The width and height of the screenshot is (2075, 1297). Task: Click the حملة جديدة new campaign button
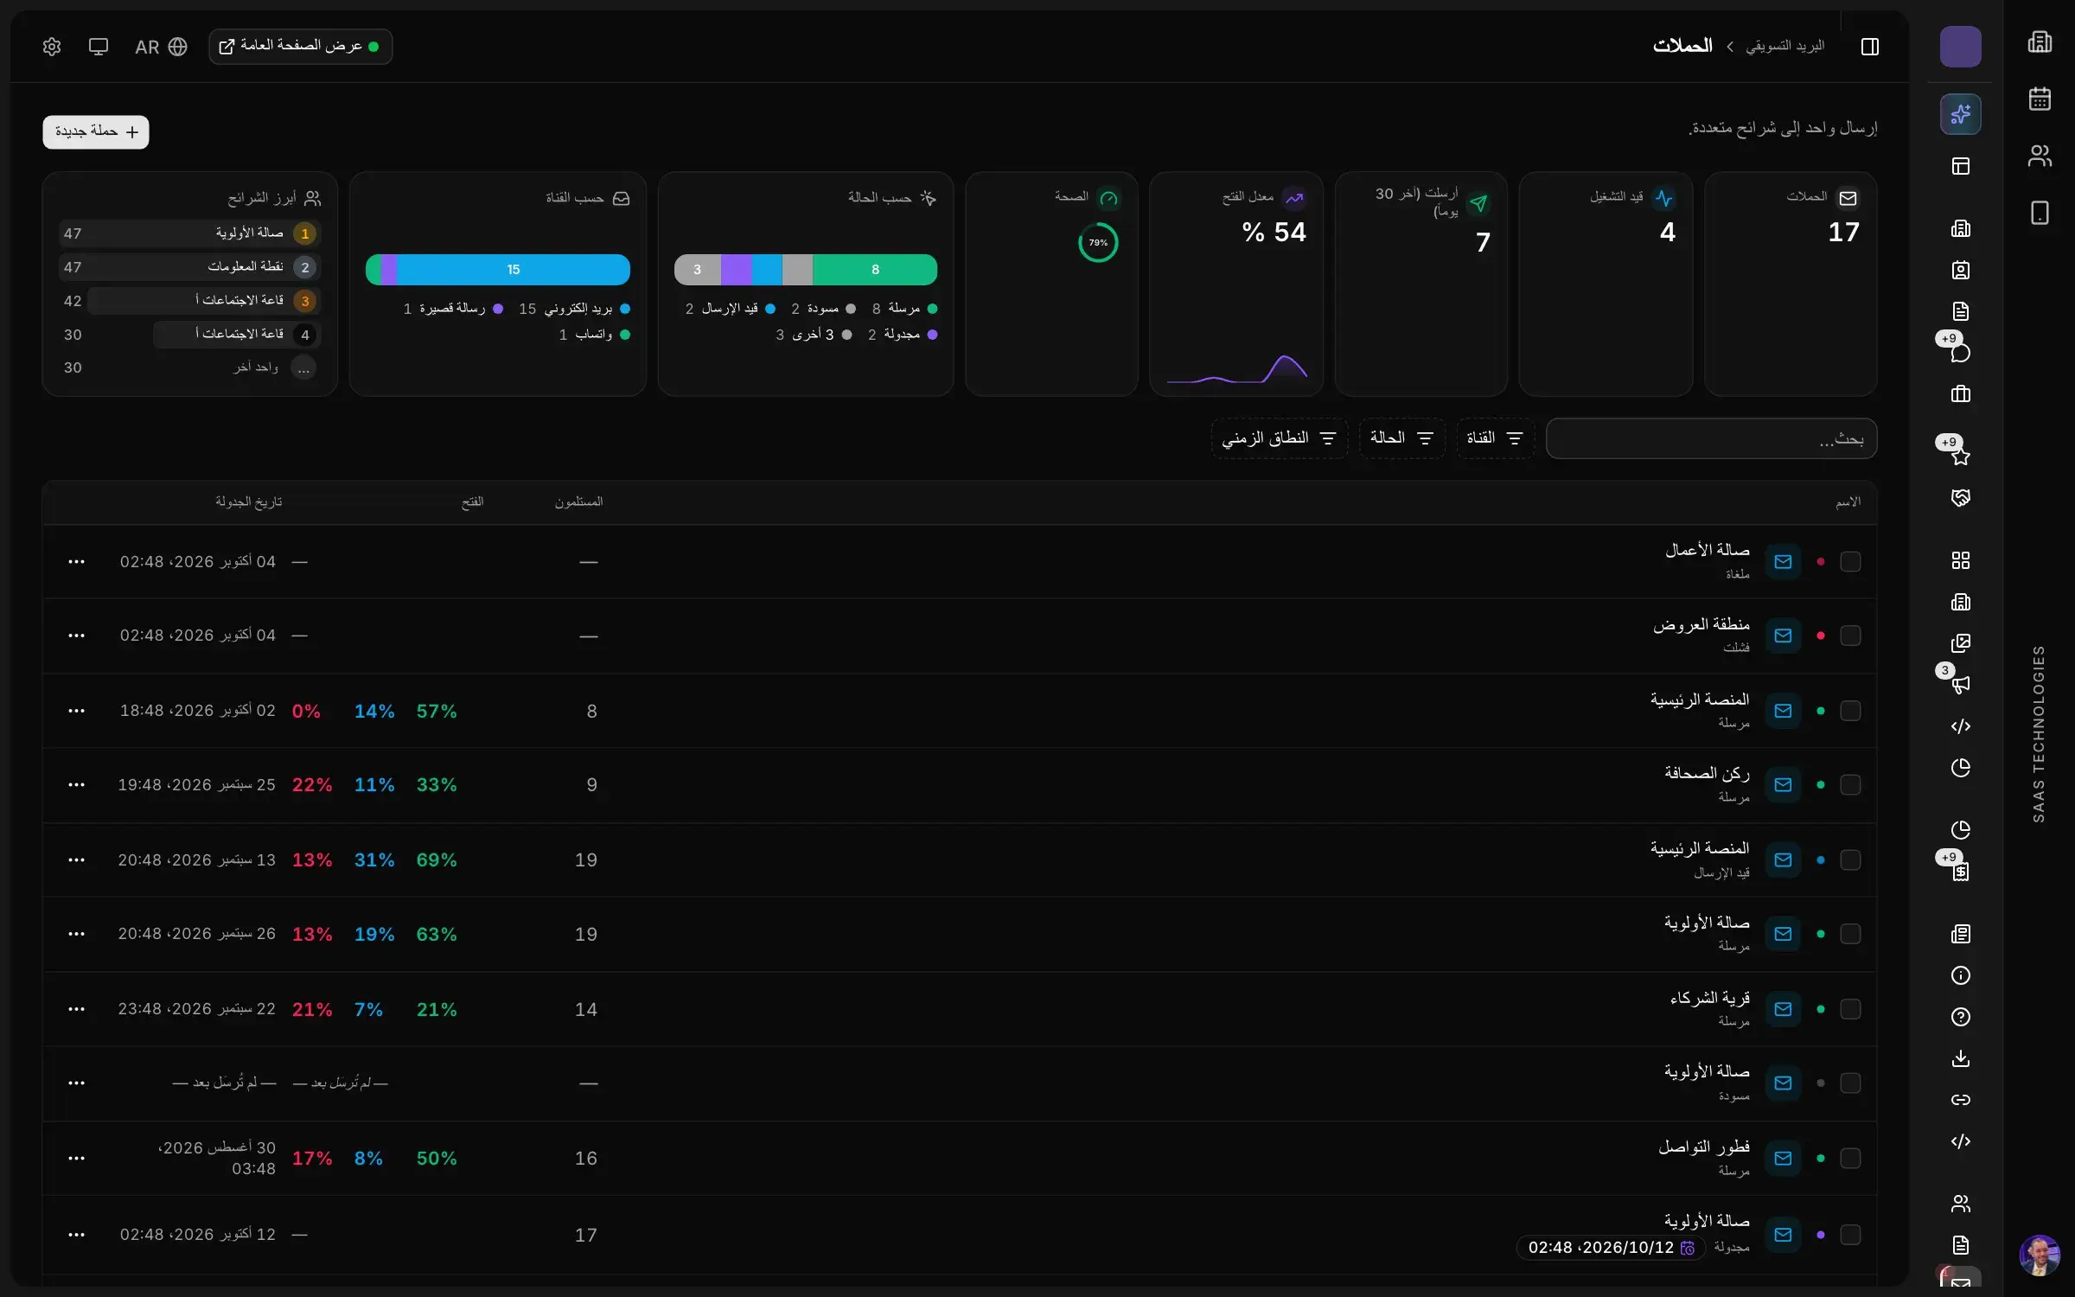[96, 132]
